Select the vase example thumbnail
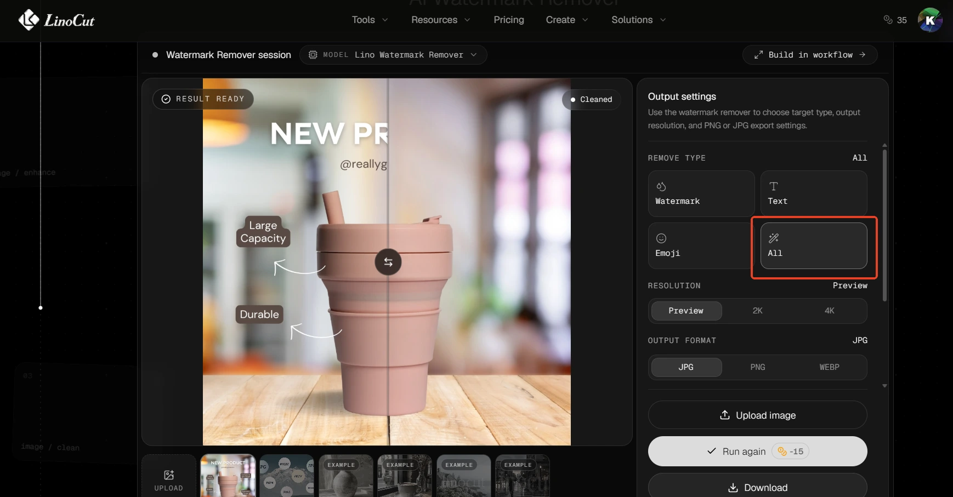953x497 pixels. tap(346, 476)
